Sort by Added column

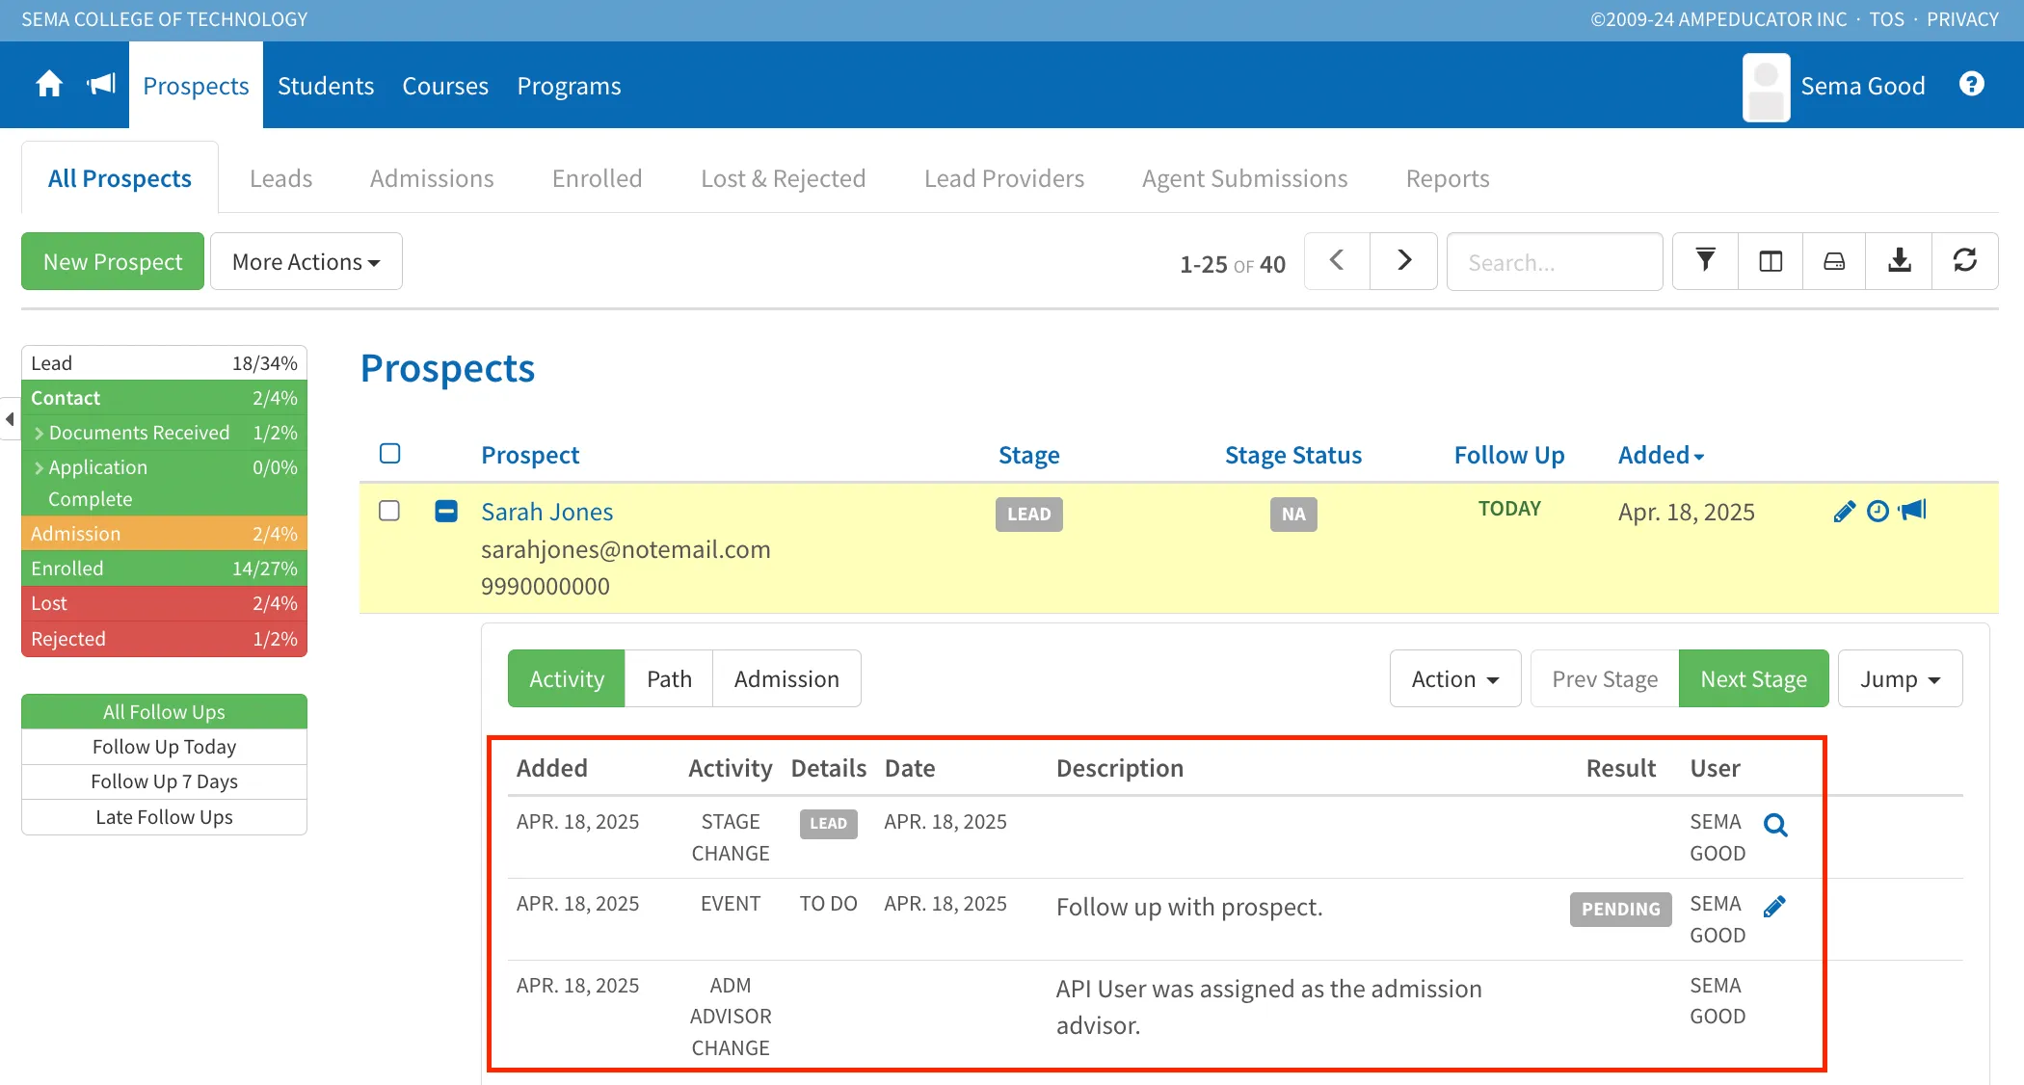1661,455
